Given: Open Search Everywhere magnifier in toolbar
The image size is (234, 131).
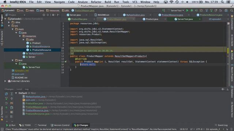Looking at the screenshot, I should coord(231,11).
